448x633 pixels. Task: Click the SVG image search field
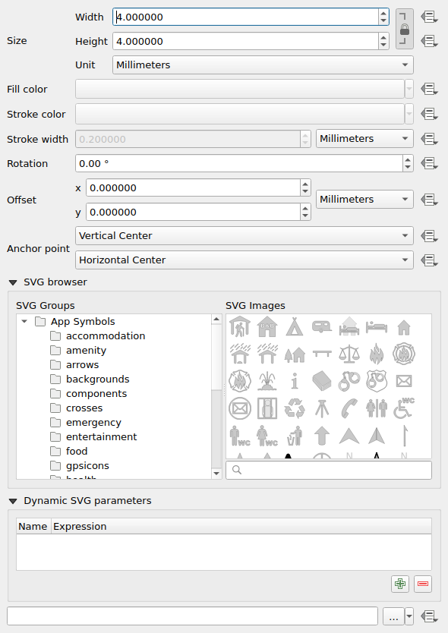[x=328, y=470]
